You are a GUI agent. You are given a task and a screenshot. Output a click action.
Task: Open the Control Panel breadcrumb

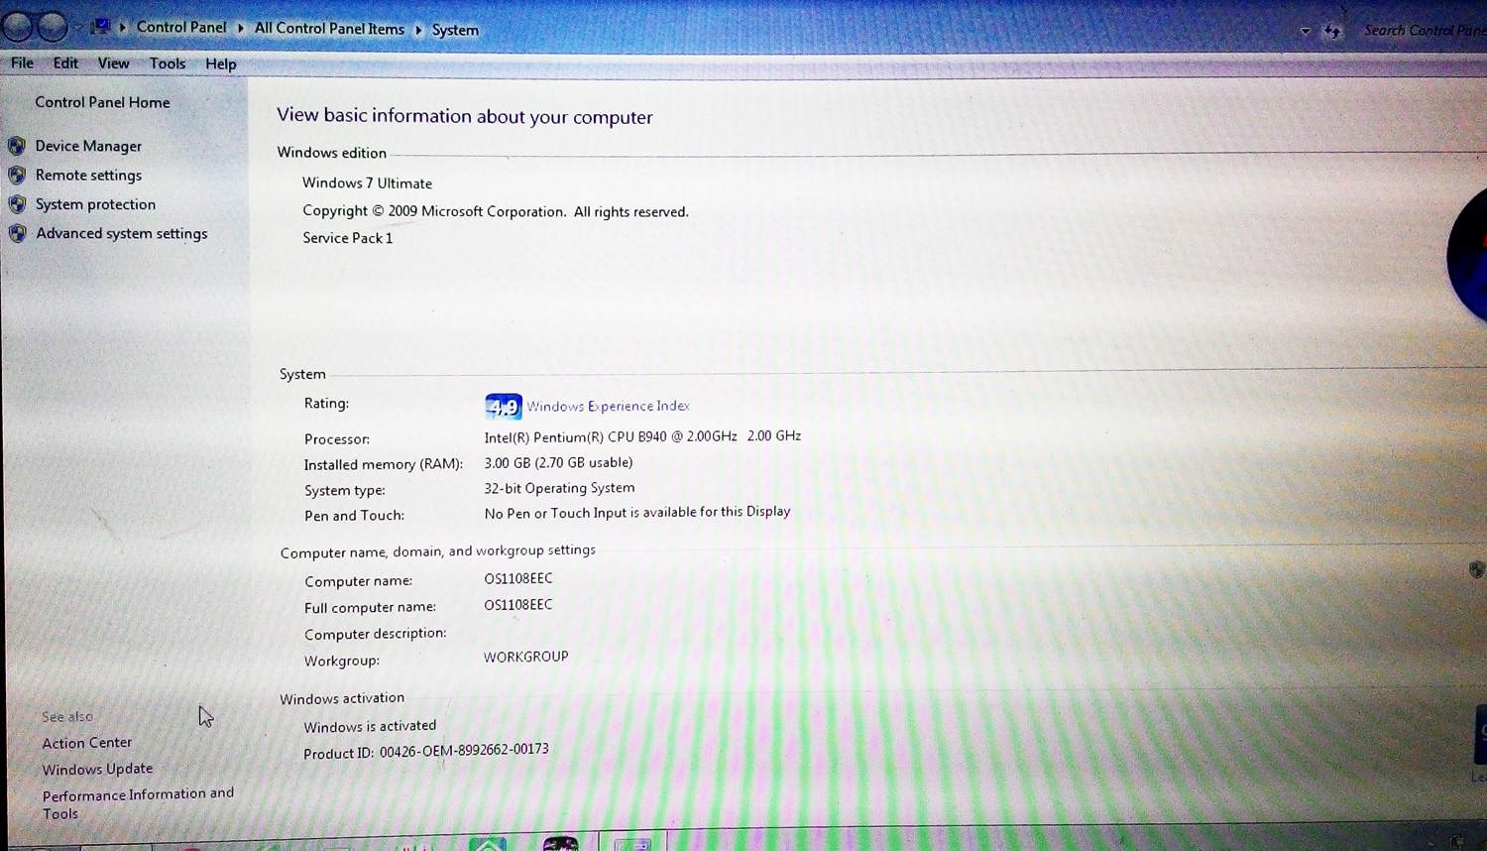coord(181,28)
